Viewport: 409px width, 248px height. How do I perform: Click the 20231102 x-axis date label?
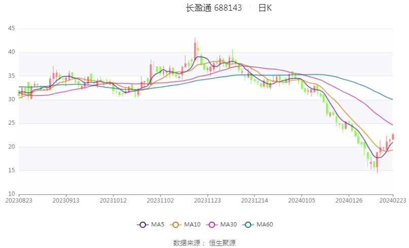click(x=160, y=201)
